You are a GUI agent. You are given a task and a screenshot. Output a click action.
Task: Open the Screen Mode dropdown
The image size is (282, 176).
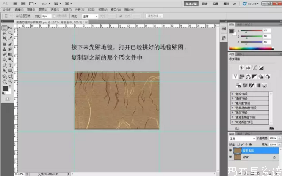pos(68,3)
